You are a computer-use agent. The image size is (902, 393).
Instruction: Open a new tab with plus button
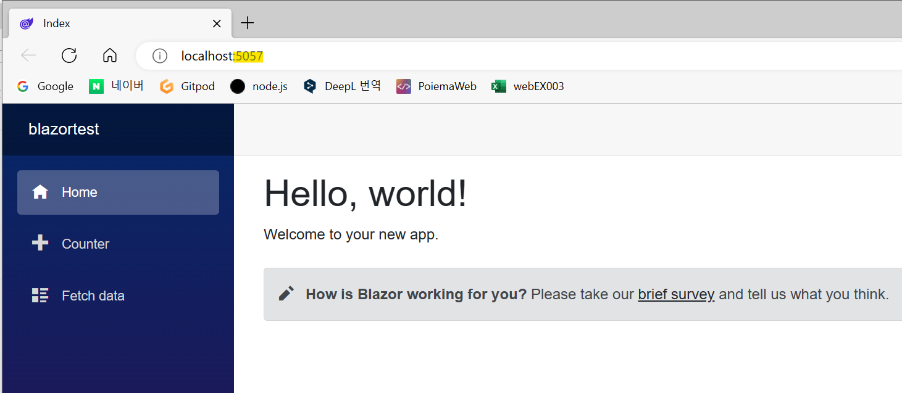247,23
